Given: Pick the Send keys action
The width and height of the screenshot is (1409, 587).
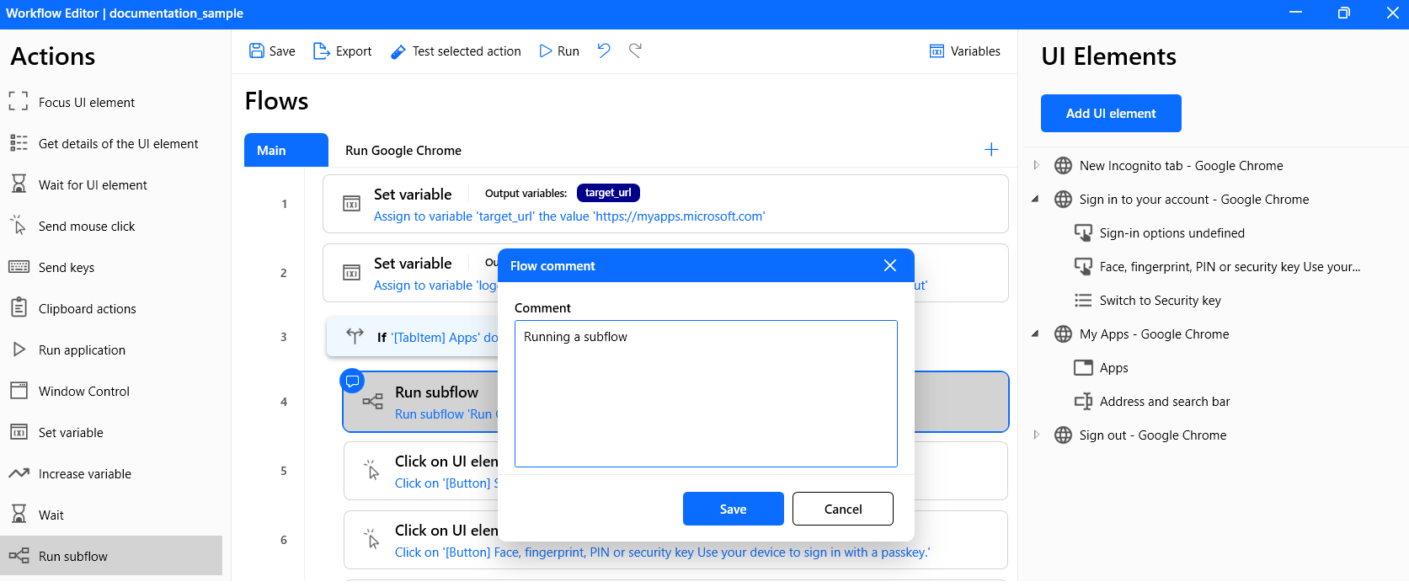Looking at the screenshot, I should (111, 267).
